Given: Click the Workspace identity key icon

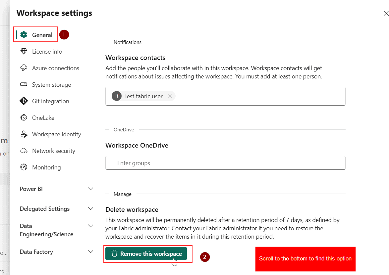Looking at the screenshot, I should [x=24, y=134].
